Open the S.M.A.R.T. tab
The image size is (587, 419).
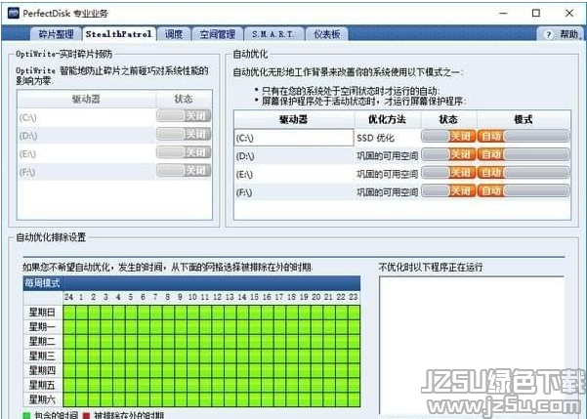pyautogui.click(x=273, y=34)
